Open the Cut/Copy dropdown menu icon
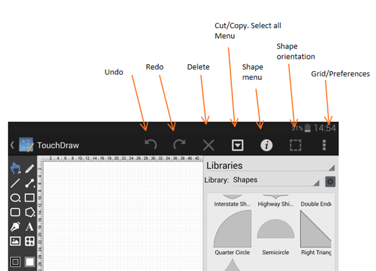Image resolution: width=376 pixels, height=271 pixels. [x=237, y=145]
